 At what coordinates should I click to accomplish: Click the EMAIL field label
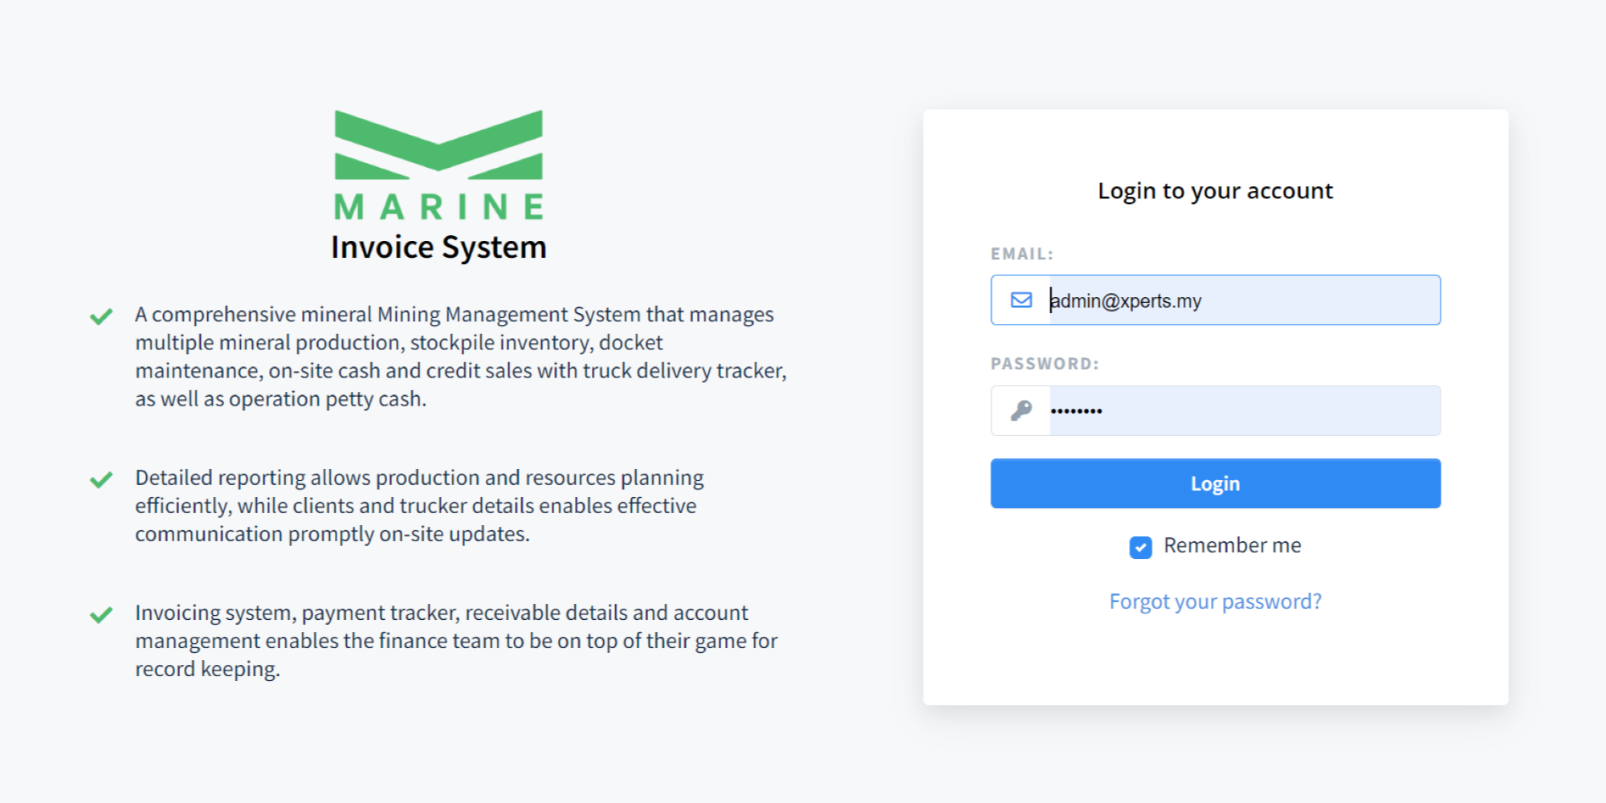(x=1021, y=254)
